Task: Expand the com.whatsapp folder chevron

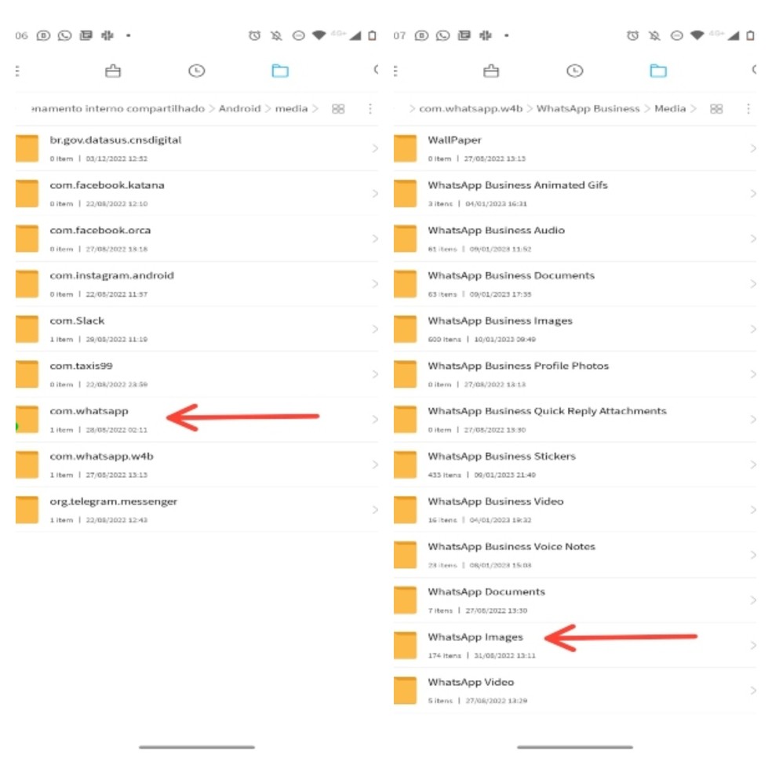Action: (375, 420)
